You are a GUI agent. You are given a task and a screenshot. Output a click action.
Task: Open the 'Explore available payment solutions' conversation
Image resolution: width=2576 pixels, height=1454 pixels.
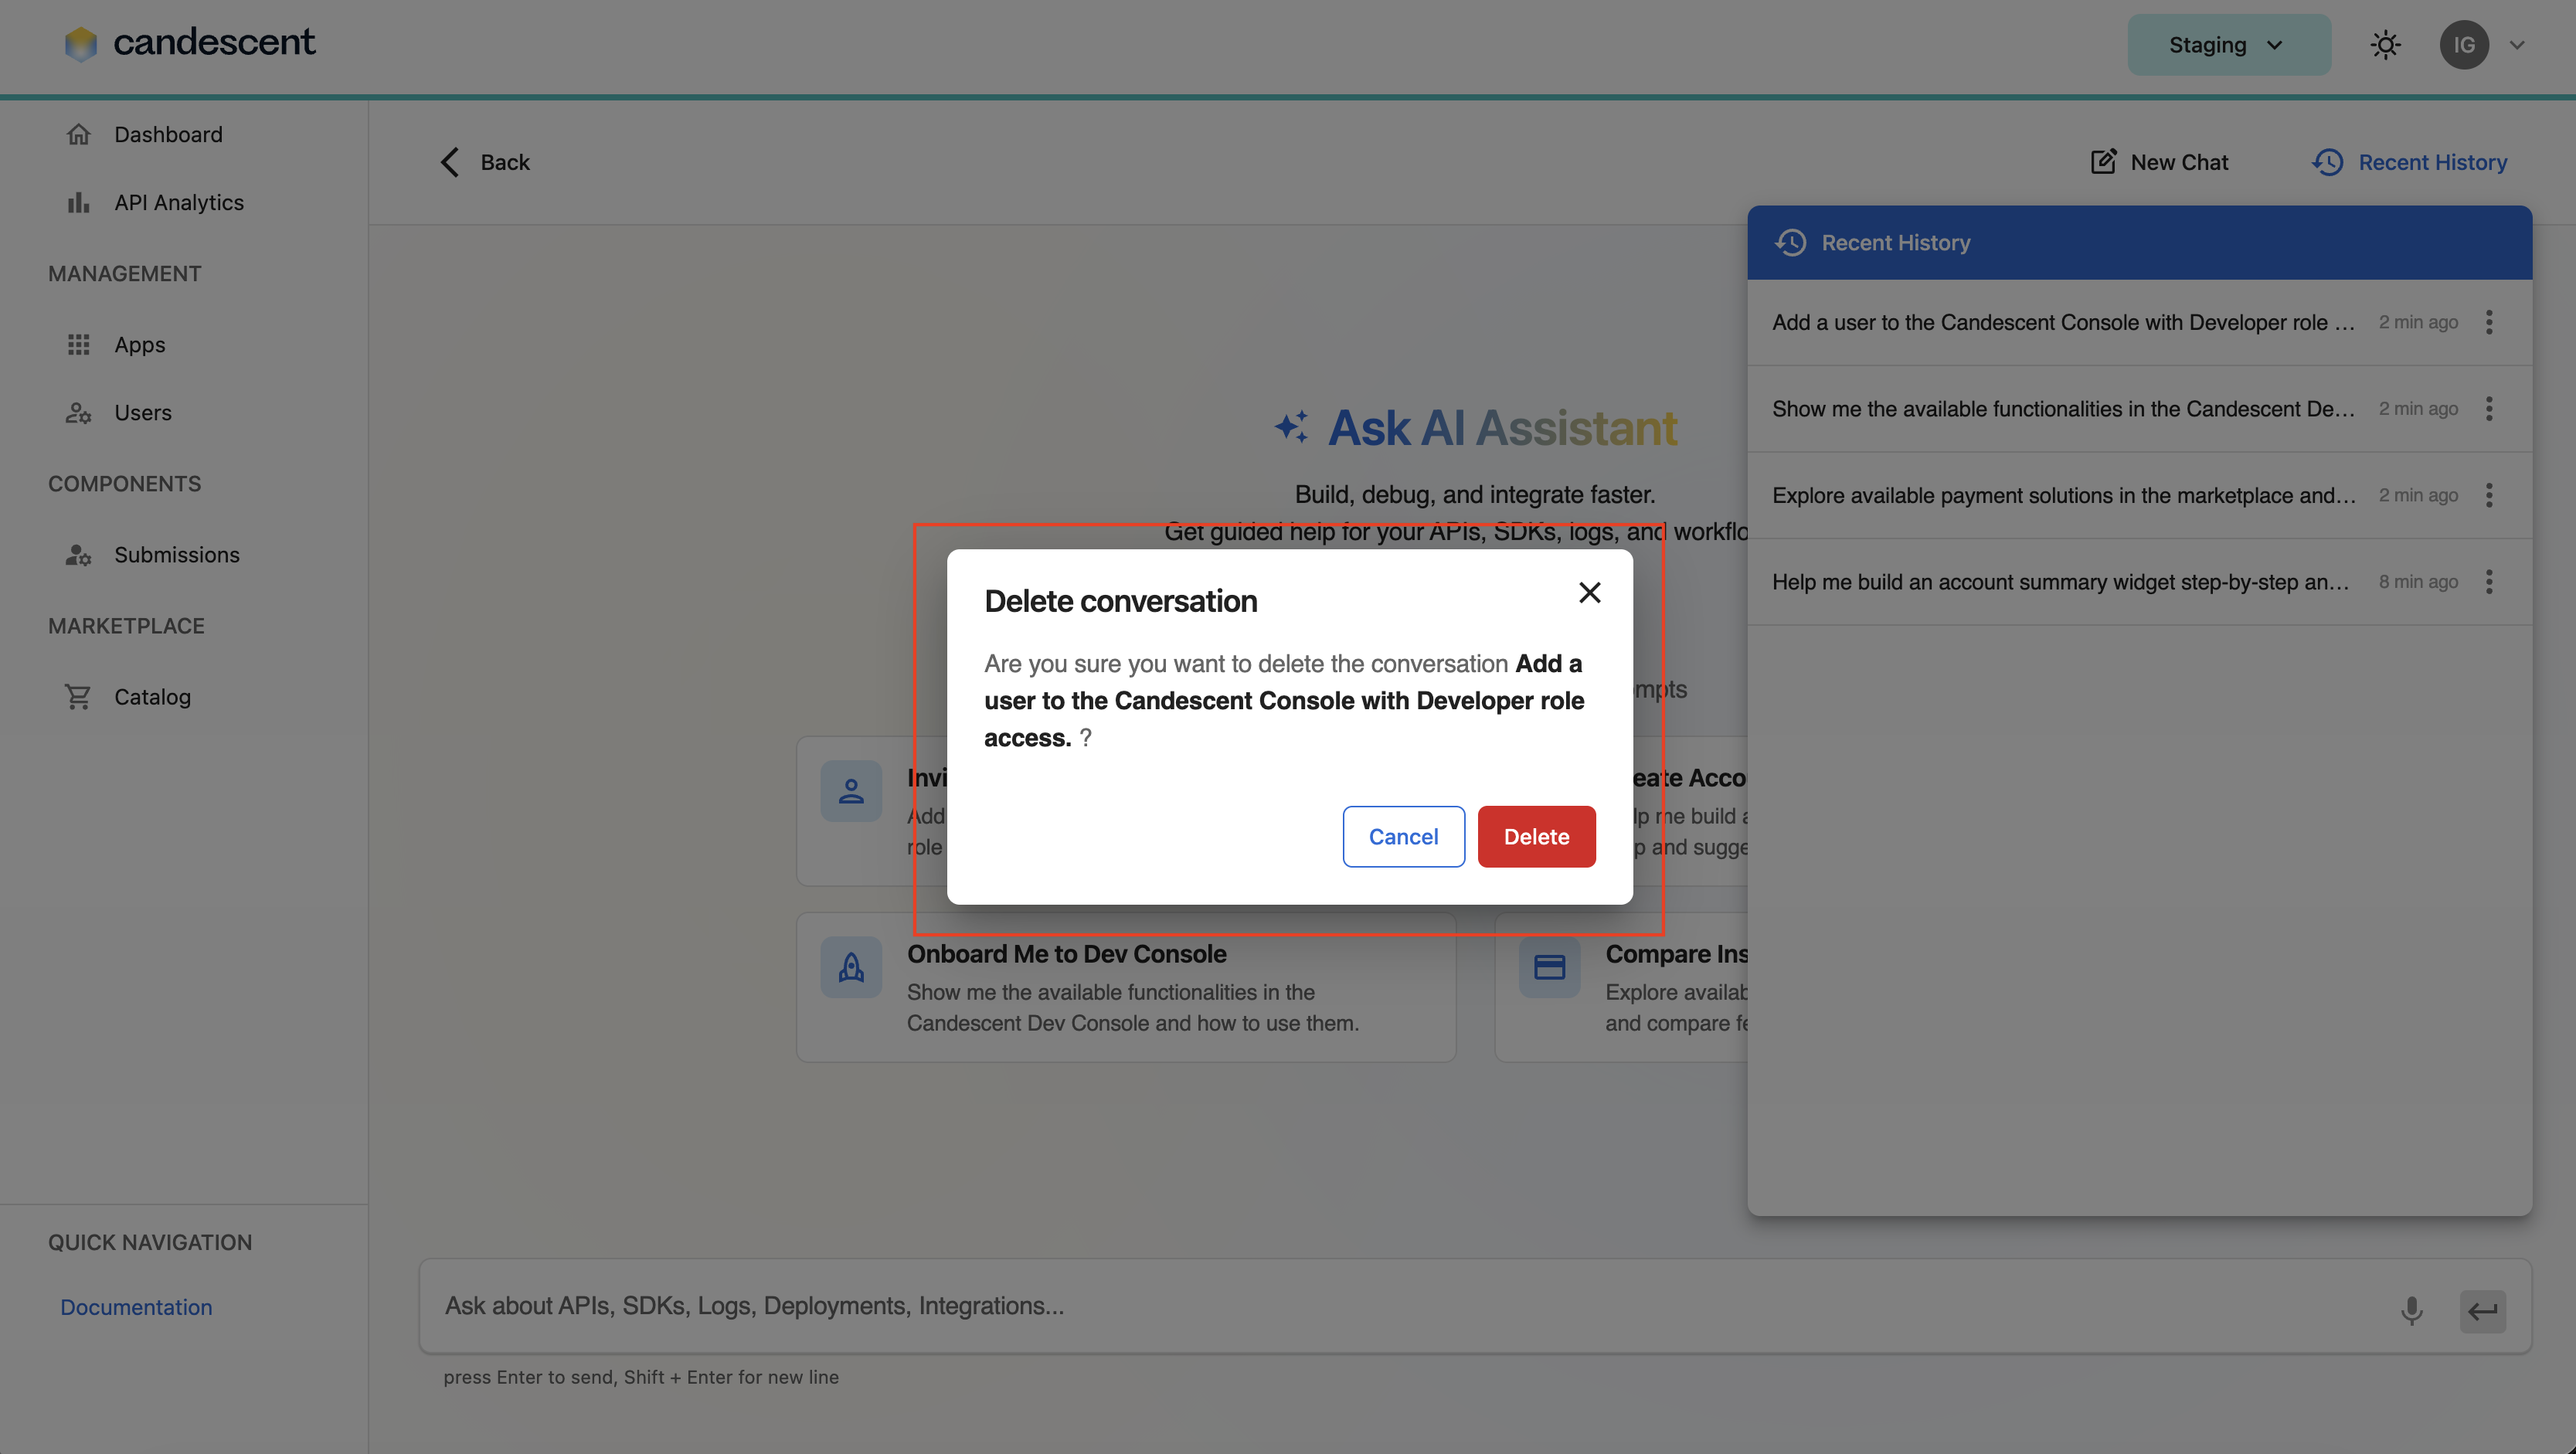point(2063,495)
